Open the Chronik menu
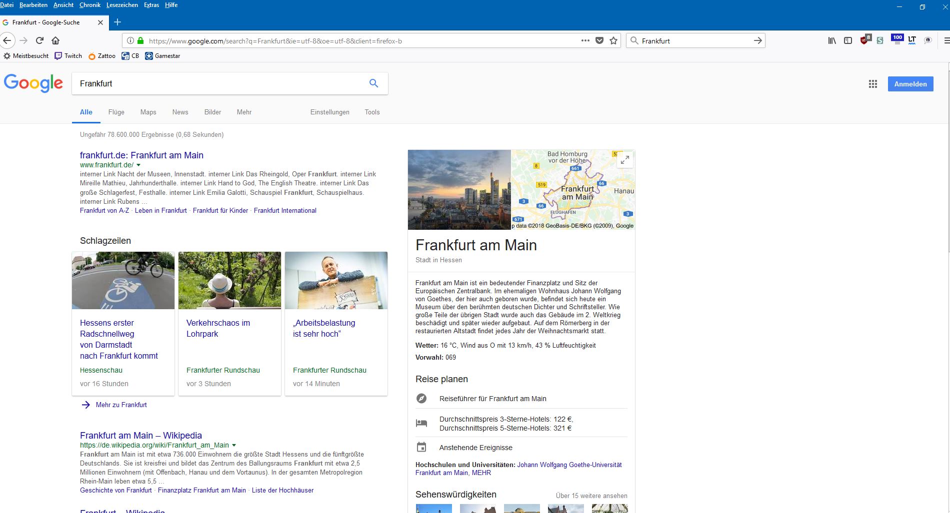This screenshot has width=950, height=513. click(x=90, y=5)
